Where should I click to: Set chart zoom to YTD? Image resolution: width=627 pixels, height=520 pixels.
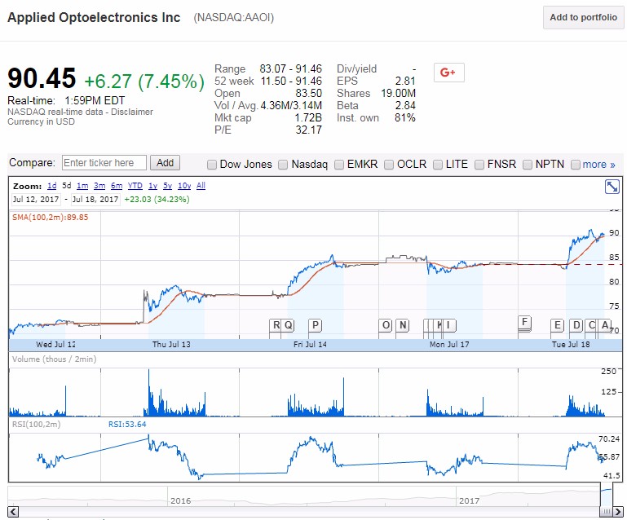[135, 186]
